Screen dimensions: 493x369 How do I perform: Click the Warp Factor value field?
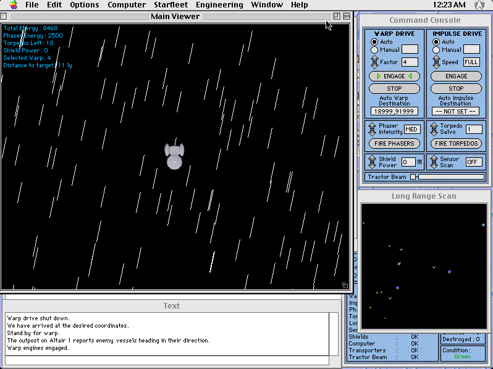410,62
